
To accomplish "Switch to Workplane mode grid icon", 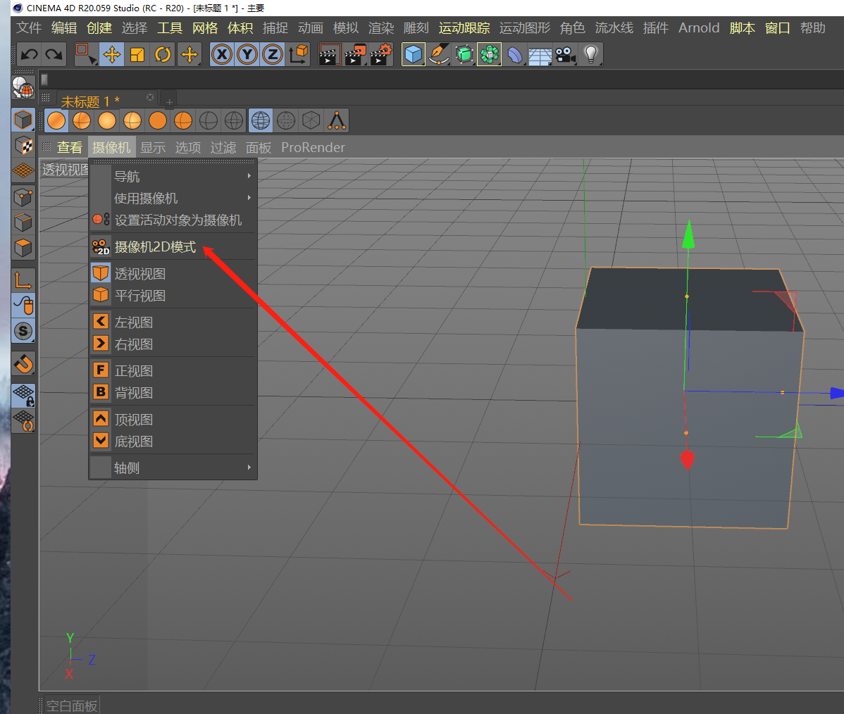I will point(23,170).
